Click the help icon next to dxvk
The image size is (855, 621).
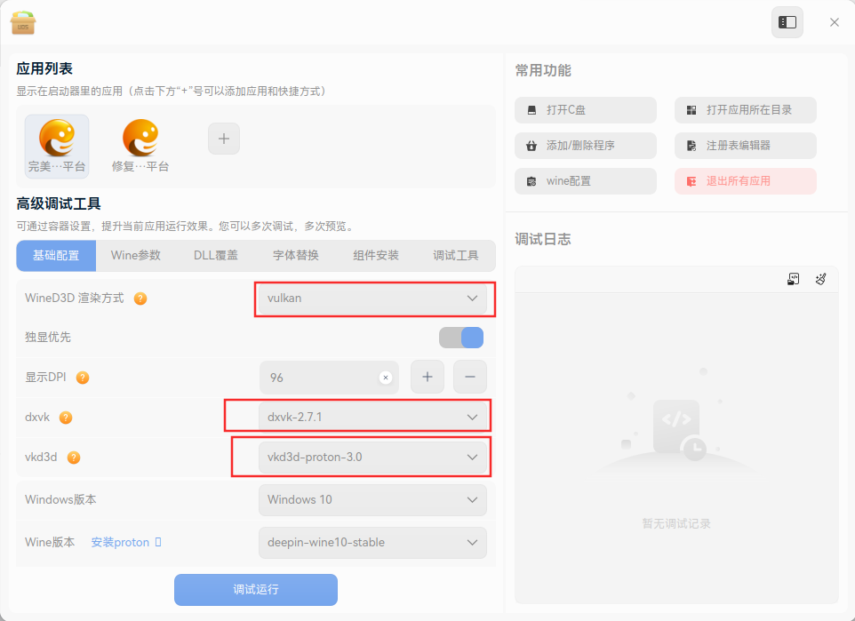(66, 418)
